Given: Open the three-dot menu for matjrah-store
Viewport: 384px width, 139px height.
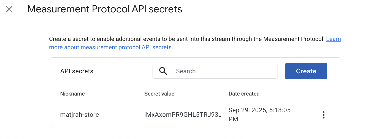Looking at the screenshot, I should pos(323,115).
